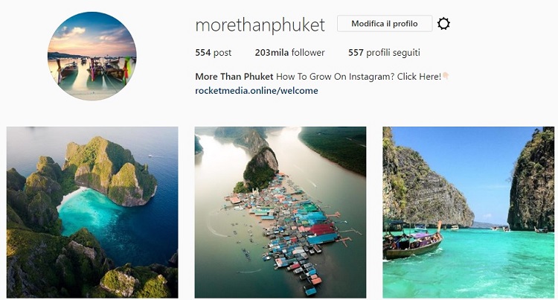The image size is (558, 300).
Task: Select the 554 post counter
Action: coord(214,53)
